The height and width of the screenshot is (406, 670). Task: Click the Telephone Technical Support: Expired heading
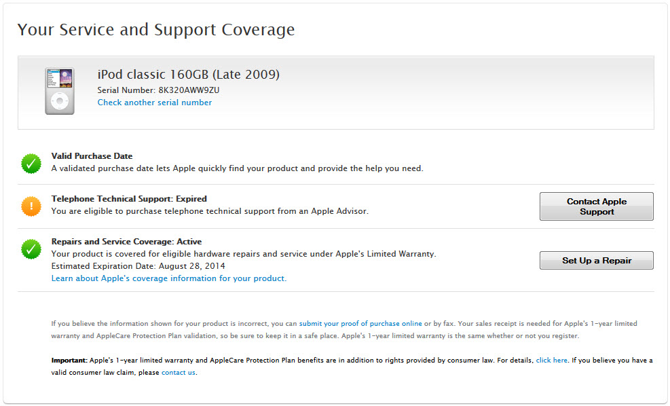click(x=129, y=199)
